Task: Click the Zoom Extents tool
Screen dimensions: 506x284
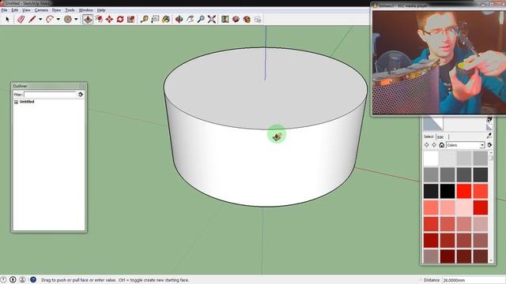Action: [x=212, y=19]
